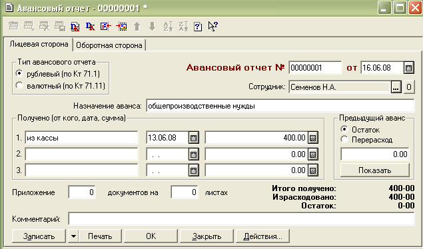Click the Сотрудник field Семенов Н.А.
The image size is (423, 249).
[x=340, y=87]
